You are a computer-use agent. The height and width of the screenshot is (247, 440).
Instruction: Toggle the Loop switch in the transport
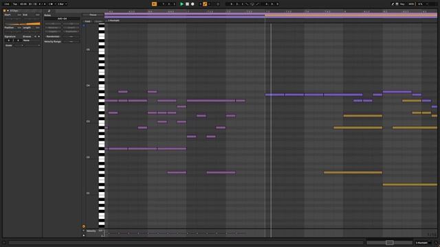252,4
